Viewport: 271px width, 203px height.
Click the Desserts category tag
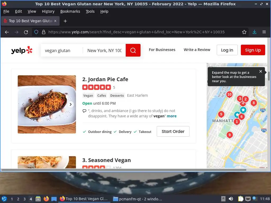click(117, 95)
